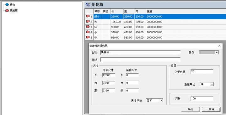
Task: Click the length cell 900.00
Action: point(117,27)
